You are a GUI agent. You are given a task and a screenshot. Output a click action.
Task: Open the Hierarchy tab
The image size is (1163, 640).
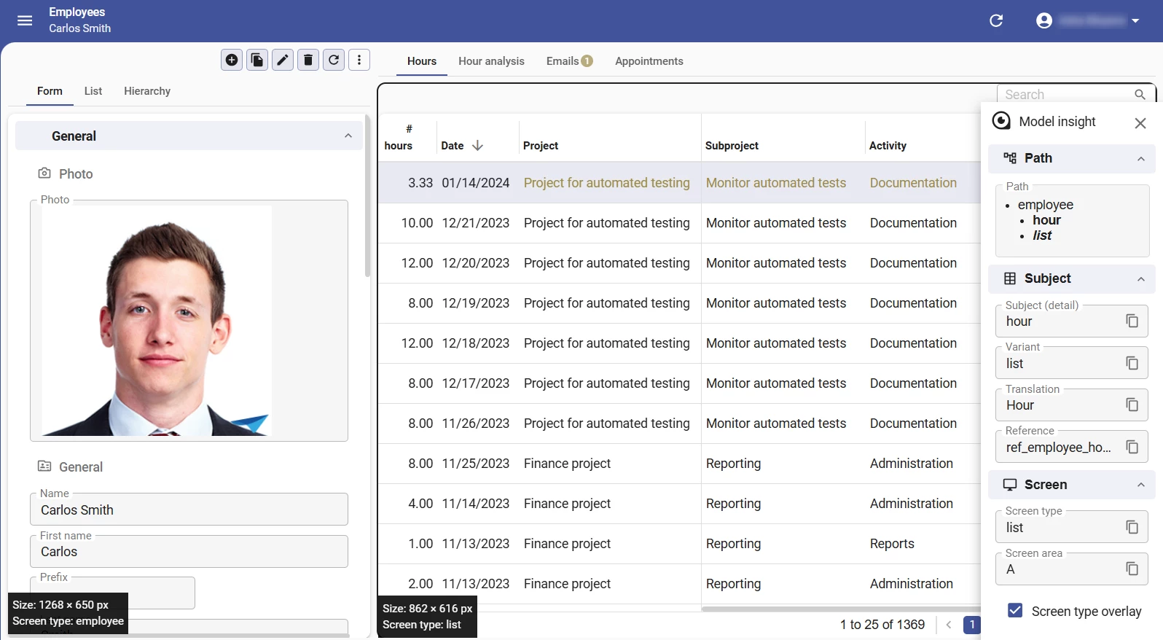[x=147, y=91]
